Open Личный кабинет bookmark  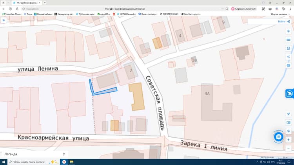pyautogui.click(x=43, y=14)
